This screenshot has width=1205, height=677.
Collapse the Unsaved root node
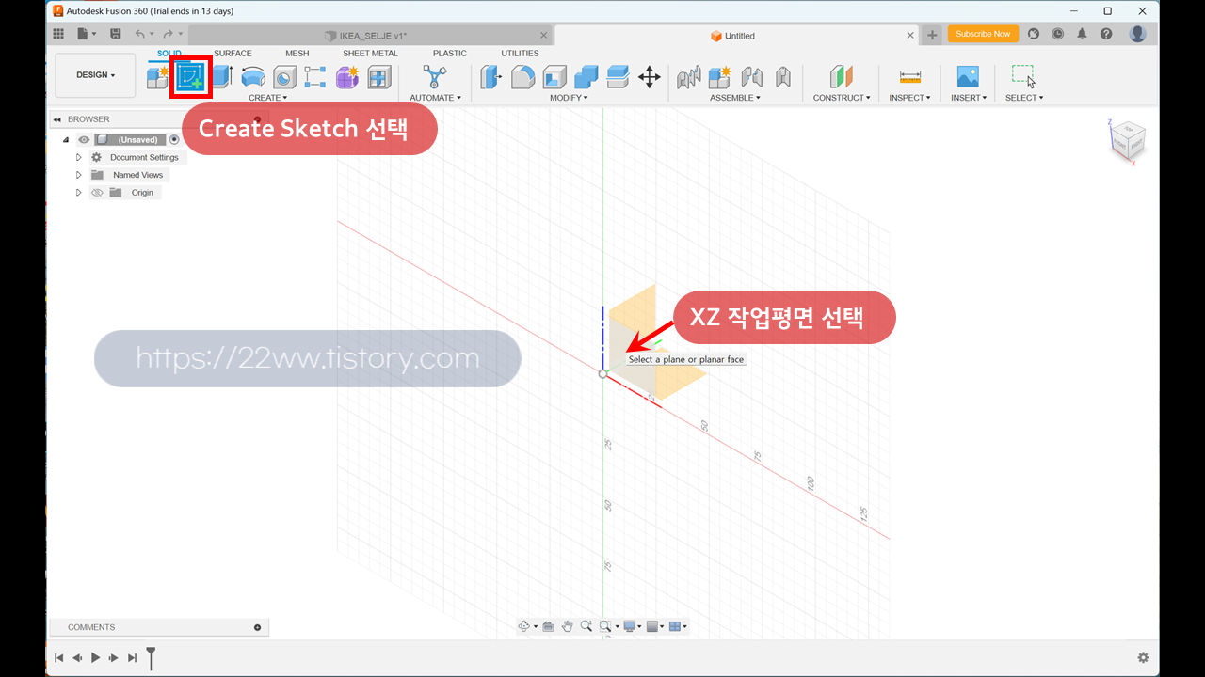66,139
